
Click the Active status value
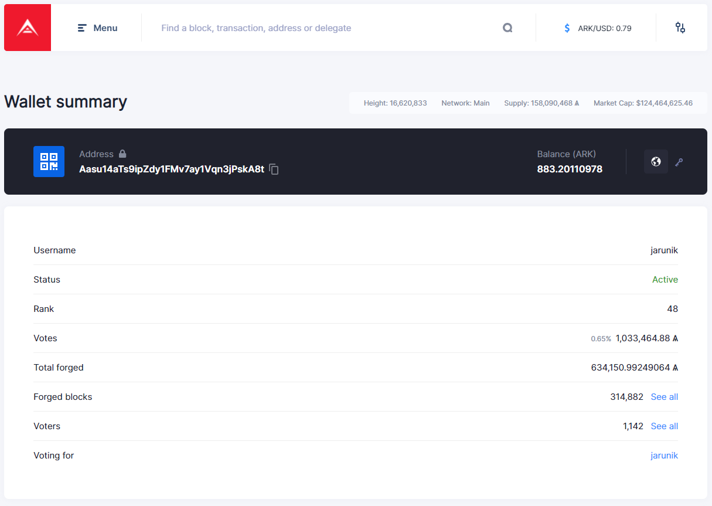[665, 280]
